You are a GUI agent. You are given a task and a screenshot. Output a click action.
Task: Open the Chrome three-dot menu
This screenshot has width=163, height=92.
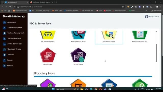pos(161,7)
